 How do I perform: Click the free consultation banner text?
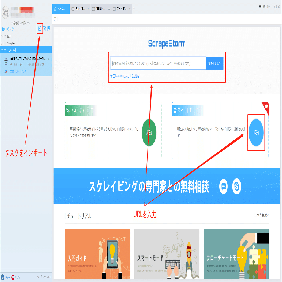point(149,186)
